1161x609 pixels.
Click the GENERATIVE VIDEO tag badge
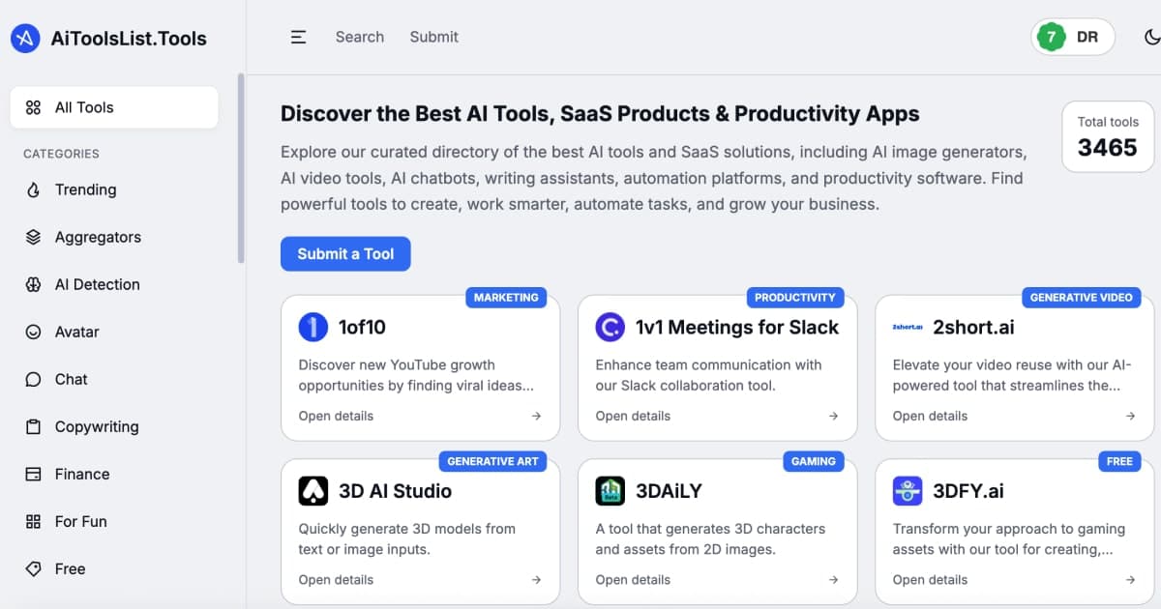pyautogui.click(x=1081, y=298)
